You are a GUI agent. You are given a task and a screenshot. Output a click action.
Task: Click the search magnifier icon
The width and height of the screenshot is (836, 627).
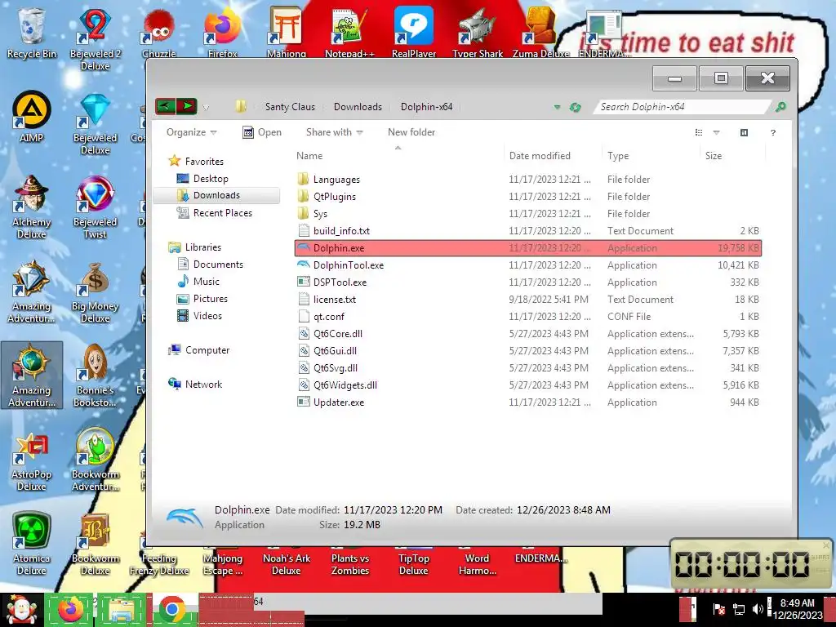click(780, 107)
